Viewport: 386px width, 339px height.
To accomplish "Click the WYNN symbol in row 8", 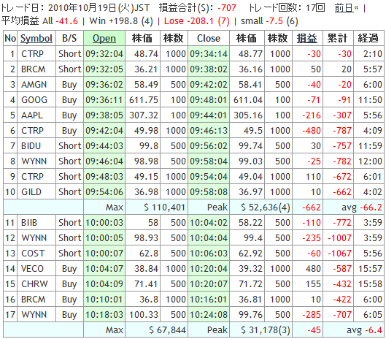I will 34,161.
